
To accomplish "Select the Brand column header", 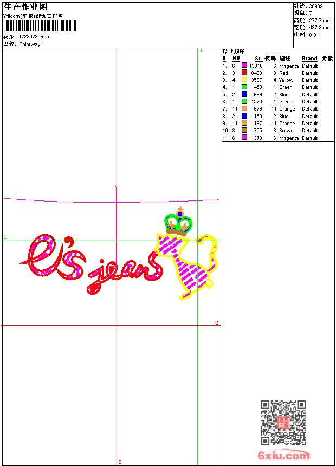I will [x=309, y=59].
